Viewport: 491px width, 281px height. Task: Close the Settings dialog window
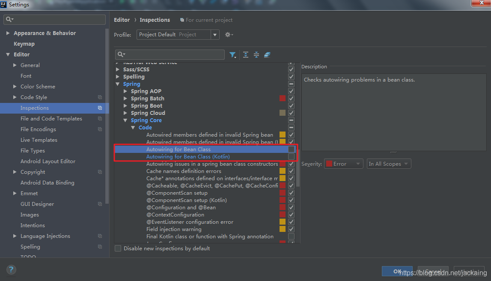click(481, 3)
